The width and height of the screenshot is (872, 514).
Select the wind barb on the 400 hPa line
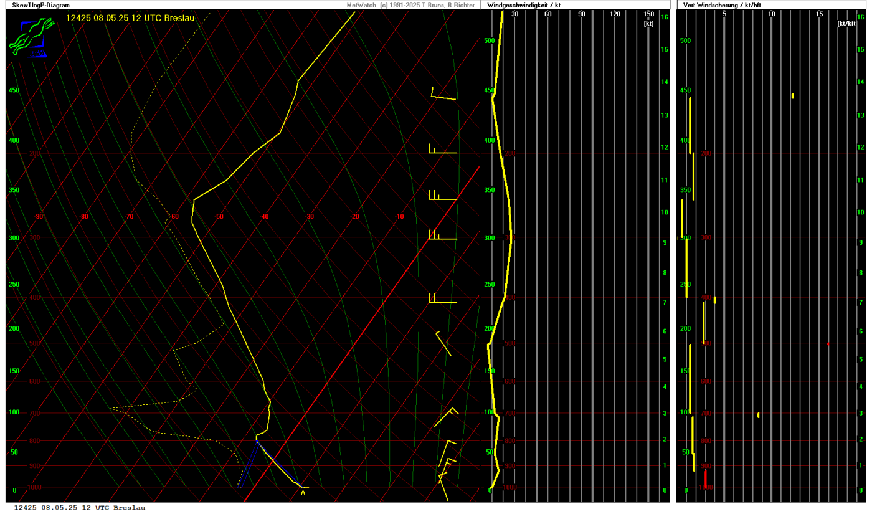pyautogui.click(x=443, y=298)
